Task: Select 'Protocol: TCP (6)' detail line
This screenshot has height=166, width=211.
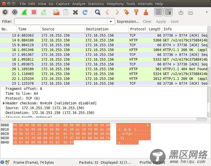Action: coord(23,98)
